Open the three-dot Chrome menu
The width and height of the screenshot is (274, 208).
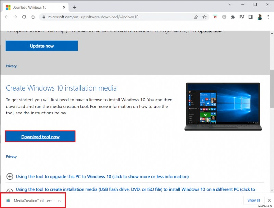[x=269, y=17]
